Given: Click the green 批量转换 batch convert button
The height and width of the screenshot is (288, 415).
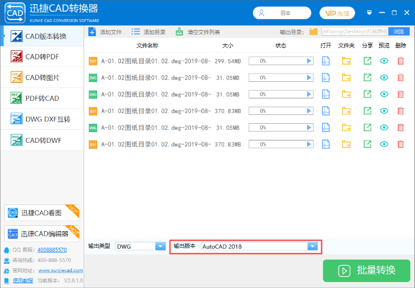Looking at the screenshot, I should coord(366,271).
